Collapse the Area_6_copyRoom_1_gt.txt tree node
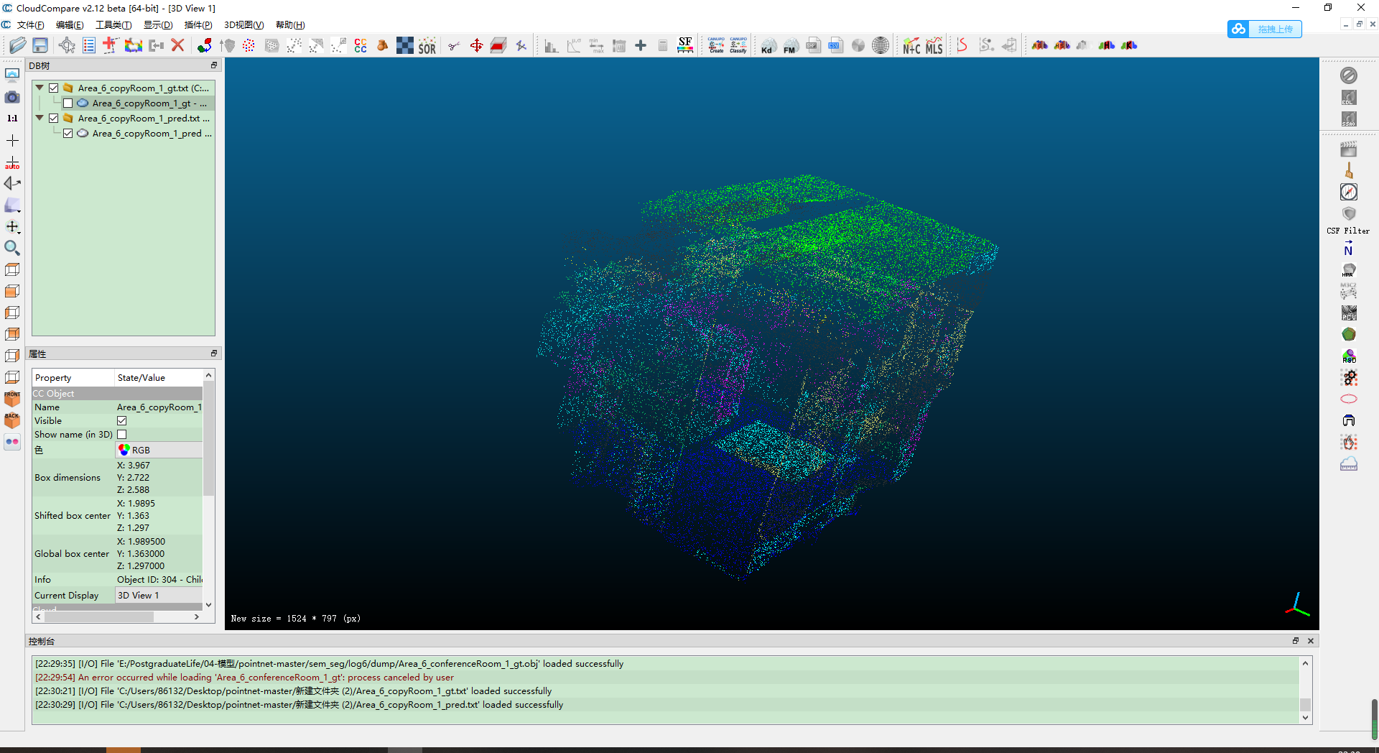This screenshot has width=1379, height=753. click(40, 88)
